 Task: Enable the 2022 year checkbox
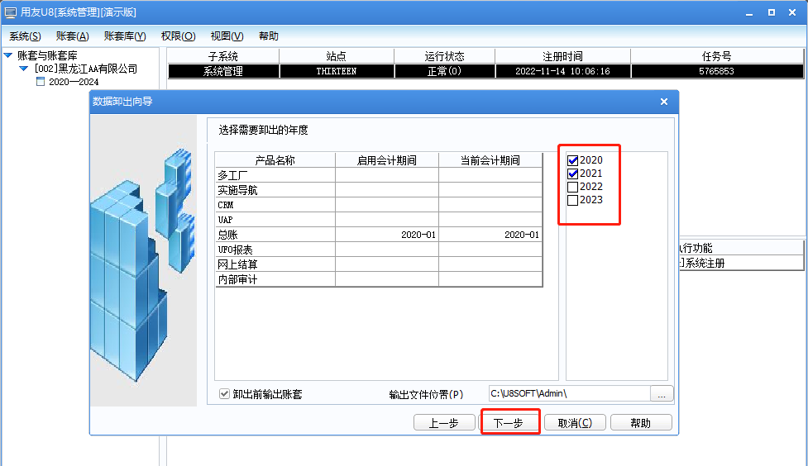572,187
